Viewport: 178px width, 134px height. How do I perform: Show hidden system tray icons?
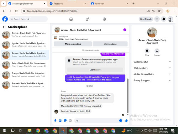(137, 131)
